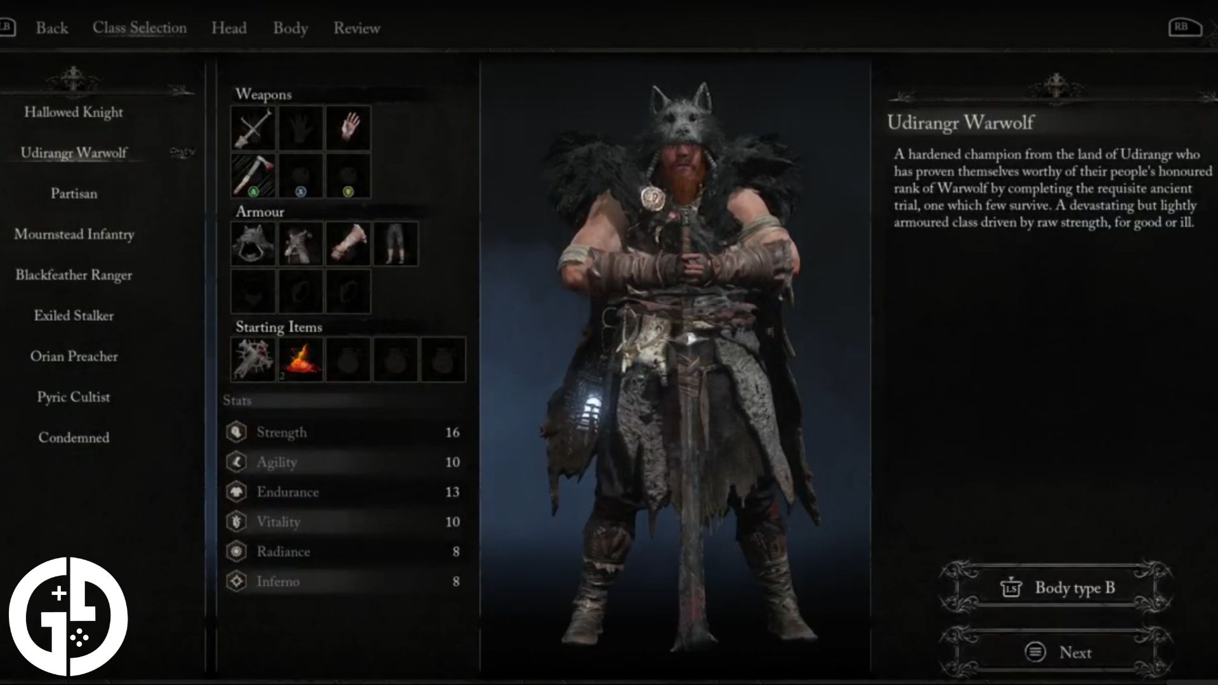Viewport: 1218px width, 685px height.
Task: Click the helmet armour slot icon
Action: pyautogui.click(x=254, y=244)
